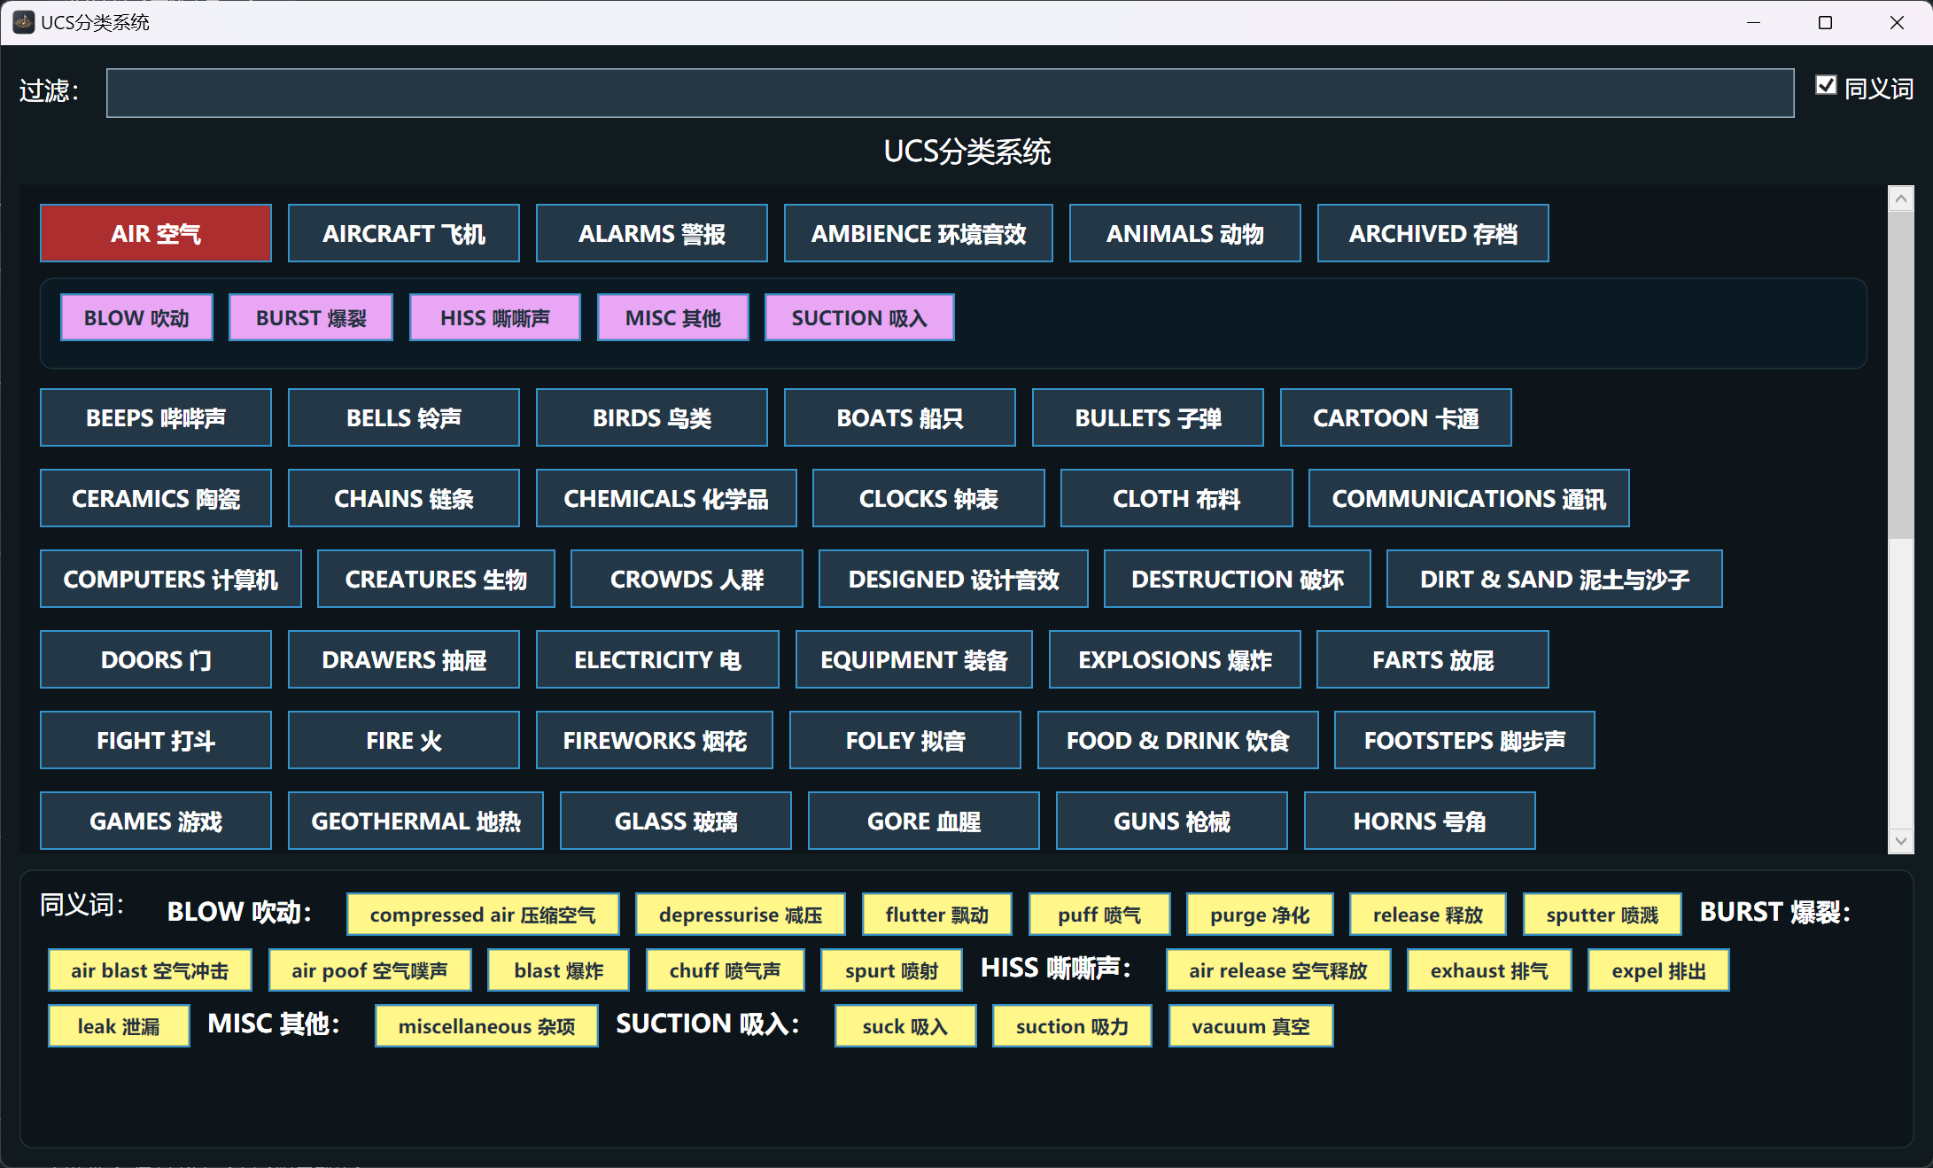Click synonym depressurise 减压
The width and height of the screenshot is (1933, 1168).
741,914
